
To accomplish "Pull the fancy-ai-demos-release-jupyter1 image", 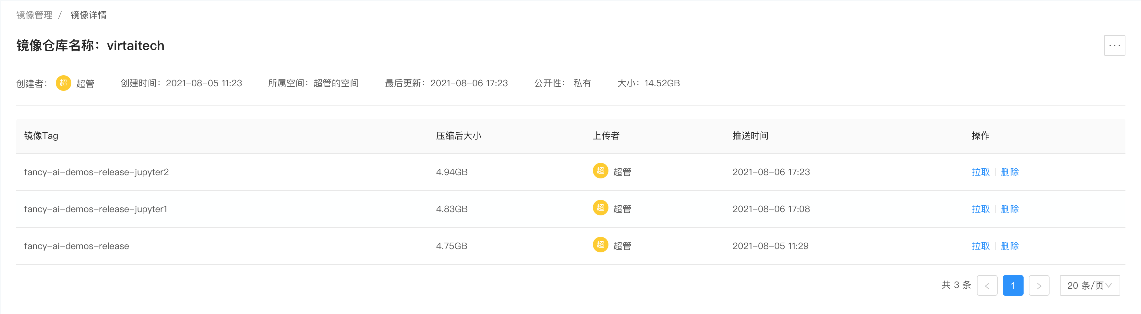I will click(980, 209).
